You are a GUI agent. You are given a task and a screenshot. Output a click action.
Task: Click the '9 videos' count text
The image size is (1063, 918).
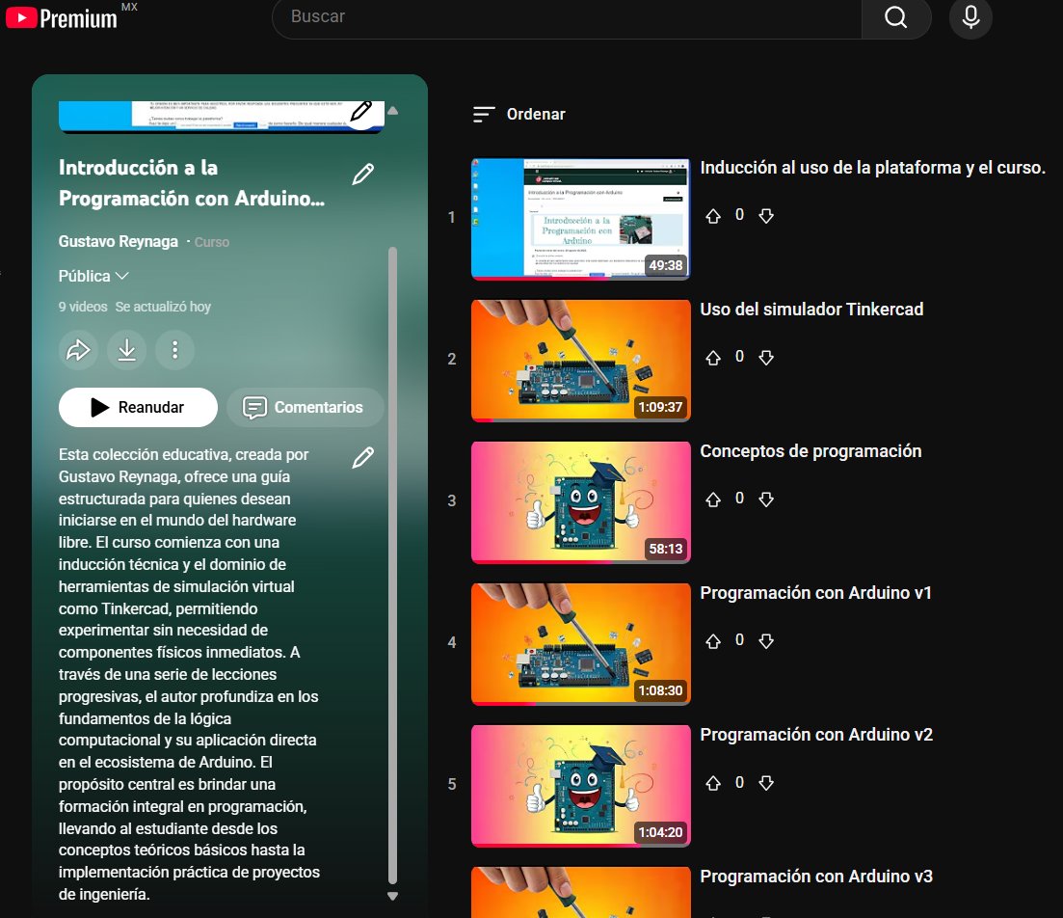tap(83, 307)
